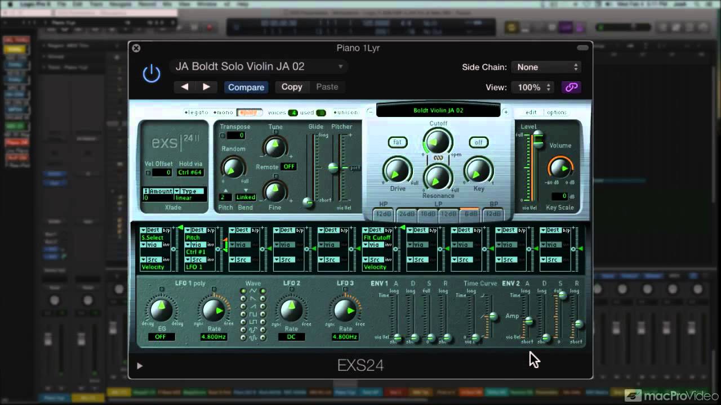
Task: Click the Pitch Bend down arrow above Linked
Action: pos(246,190)
